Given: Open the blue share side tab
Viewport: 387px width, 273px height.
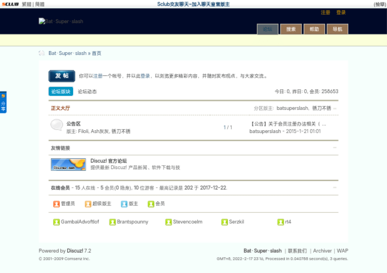Looking at the screenshot, I should 3,102.
